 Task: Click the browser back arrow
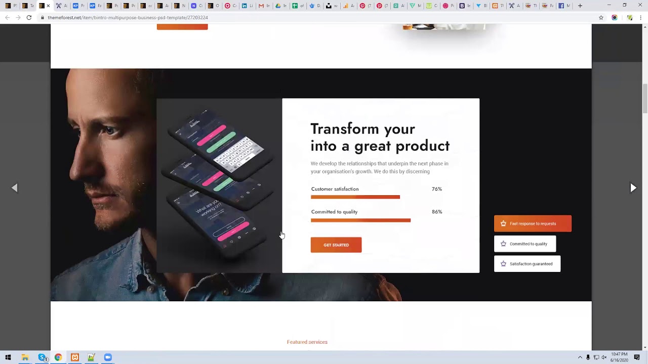click(x=7, y=17)
